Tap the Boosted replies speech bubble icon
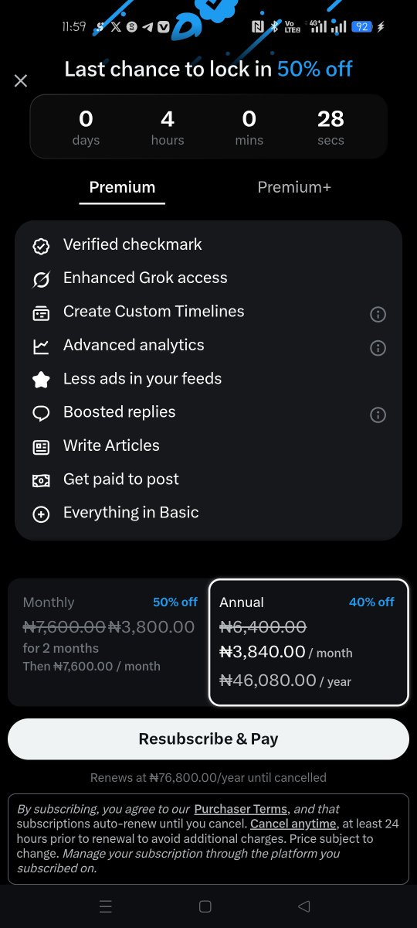 [x=41, y=414]
